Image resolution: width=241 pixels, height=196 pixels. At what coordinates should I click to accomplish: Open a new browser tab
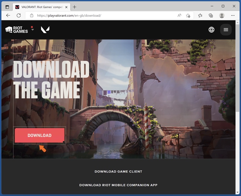click(x=74, y=7)
